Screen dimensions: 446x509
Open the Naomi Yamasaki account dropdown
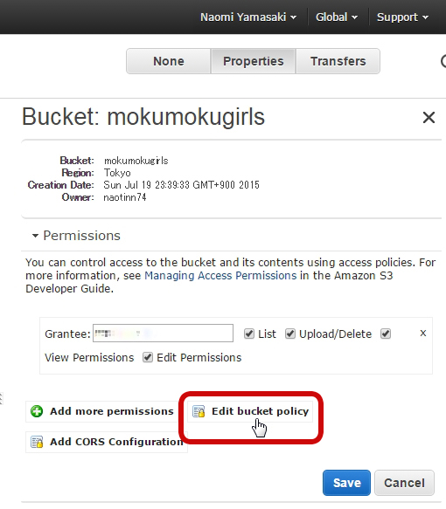point(248,17)
